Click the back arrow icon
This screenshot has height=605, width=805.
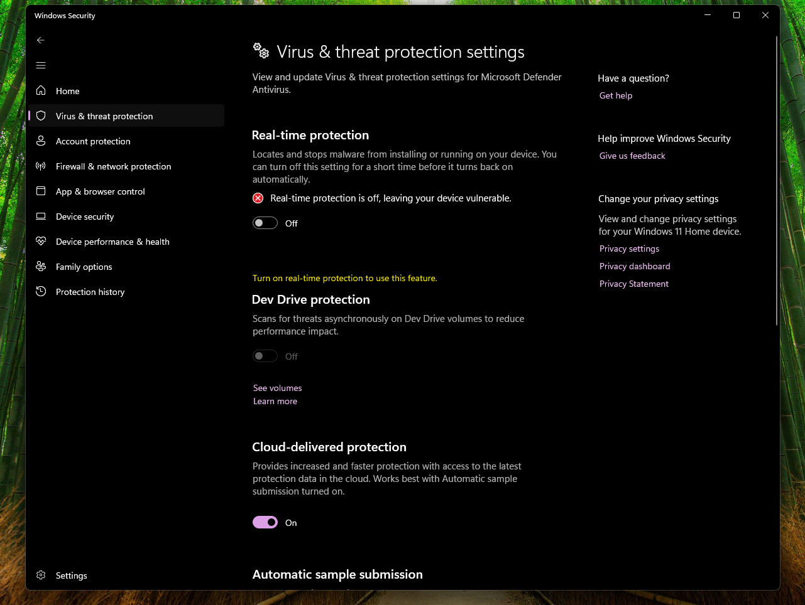pos(41,40)
